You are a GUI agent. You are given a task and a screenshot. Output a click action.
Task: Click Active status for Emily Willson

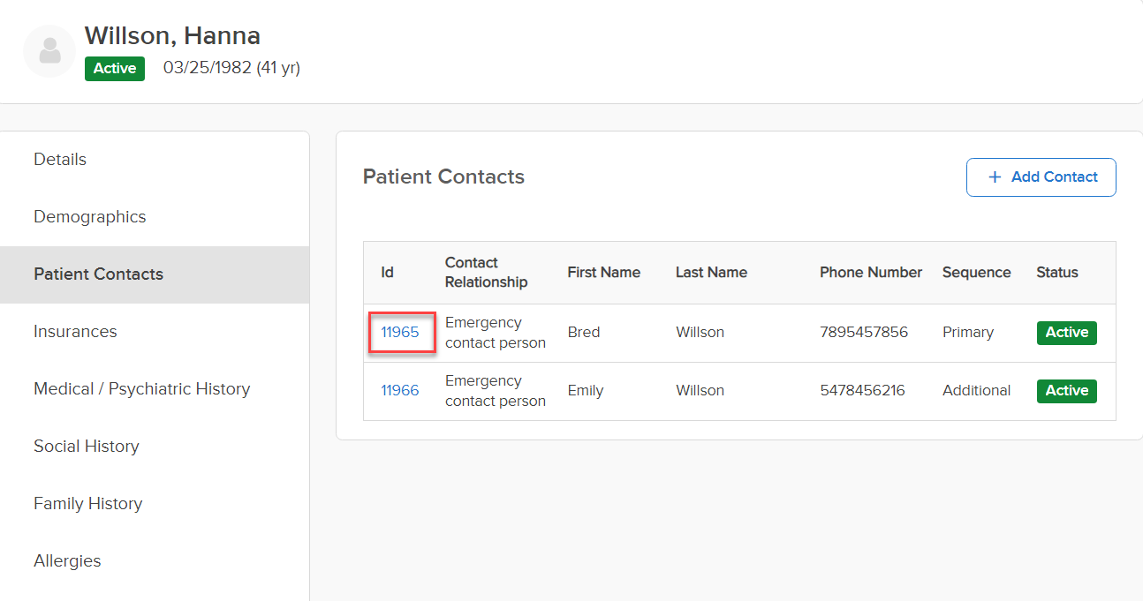1067,391
